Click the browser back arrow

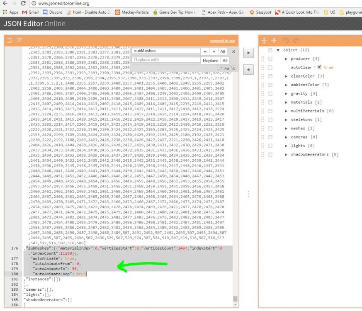tap(5, 3)
